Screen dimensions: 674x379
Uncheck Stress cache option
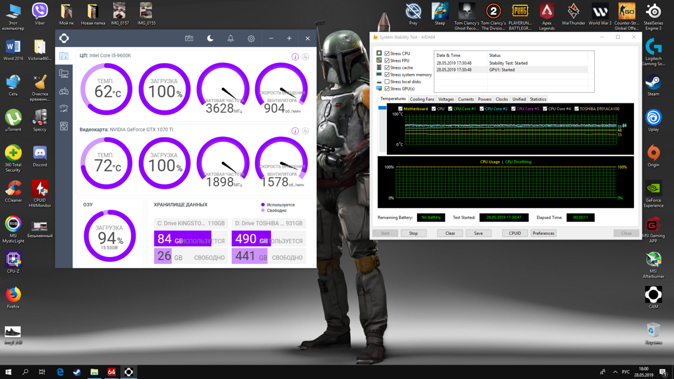(x=387, y=68)
